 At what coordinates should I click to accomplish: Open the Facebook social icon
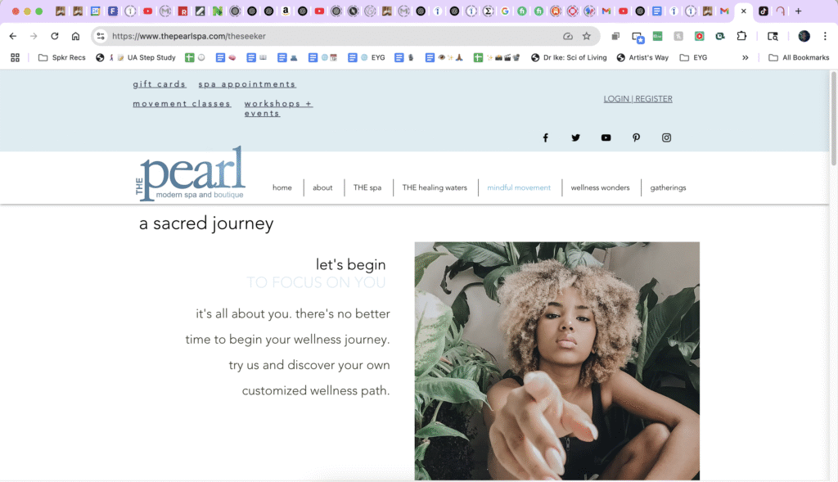tap(545, 137)
